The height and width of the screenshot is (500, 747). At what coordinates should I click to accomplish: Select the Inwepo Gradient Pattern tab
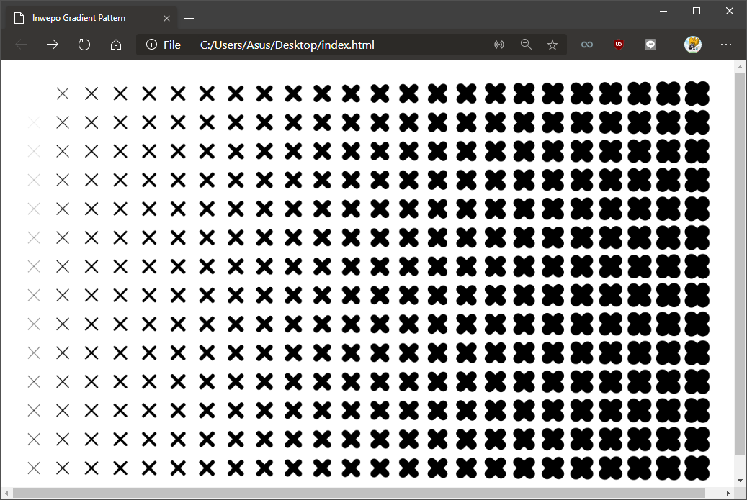point(86,17)
